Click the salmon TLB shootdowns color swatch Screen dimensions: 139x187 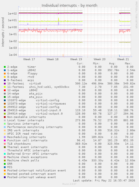click(5, 144)
